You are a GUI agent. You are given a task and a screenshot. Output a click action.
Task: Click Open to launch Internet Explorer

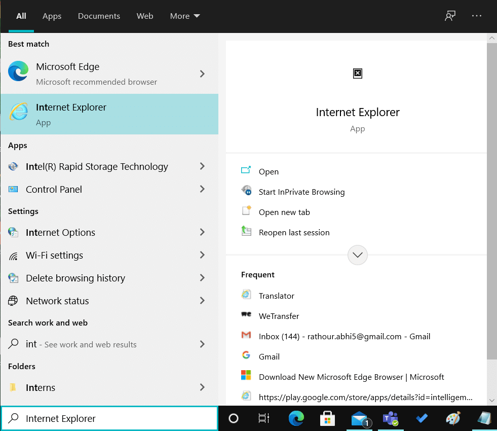[x=269, y=171]
